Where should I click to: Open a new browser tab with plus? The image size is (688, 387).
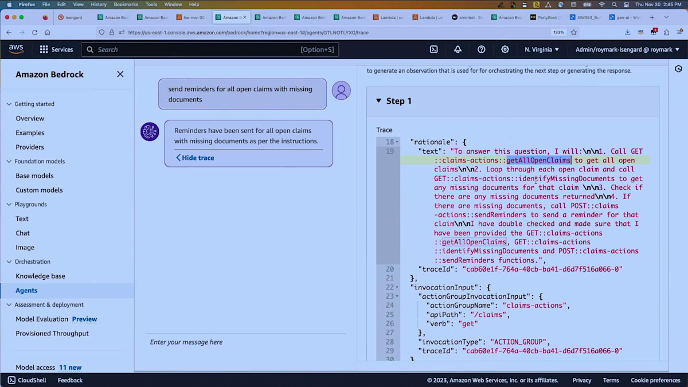tap(652, 17)
